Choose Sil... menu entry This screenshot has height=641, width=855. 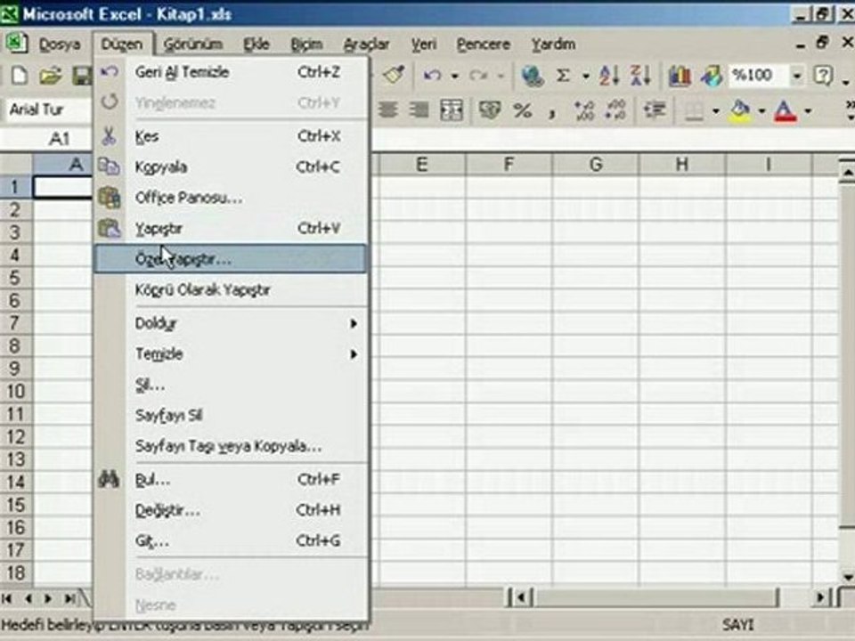pyautogui.click(x=230, y=385)
